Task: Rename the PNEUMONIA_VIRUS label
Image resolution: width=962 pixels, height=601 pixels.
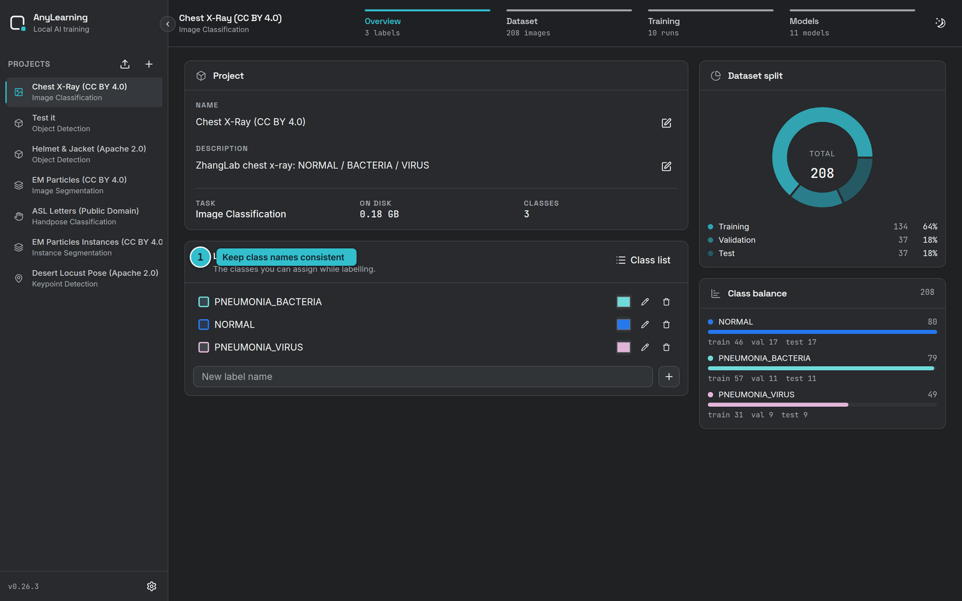Action: tap(645, 347)
